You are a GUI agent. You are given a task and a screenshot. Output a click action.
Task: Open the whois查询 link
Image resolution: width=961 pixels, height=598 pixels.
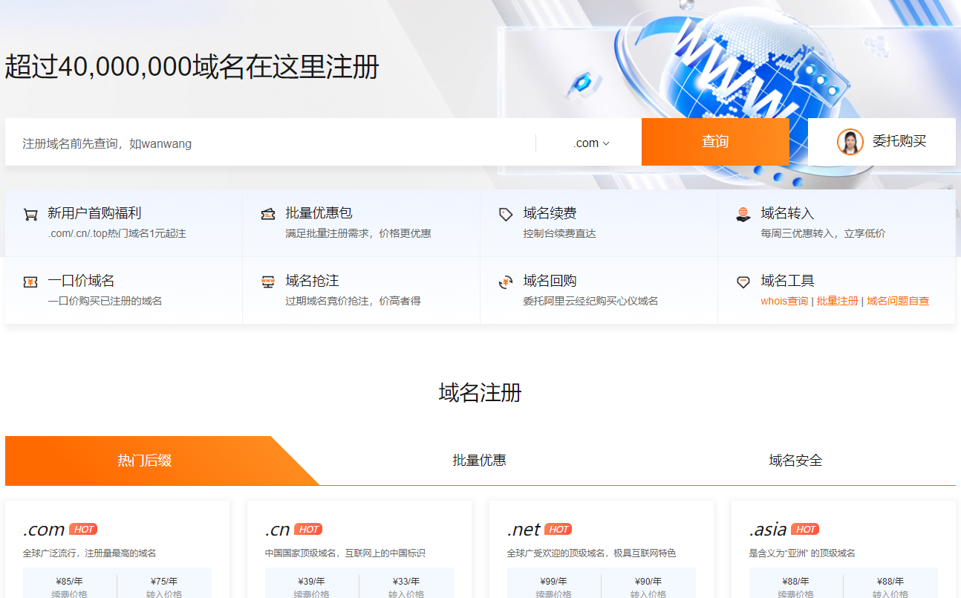click(x=784, y=302)
